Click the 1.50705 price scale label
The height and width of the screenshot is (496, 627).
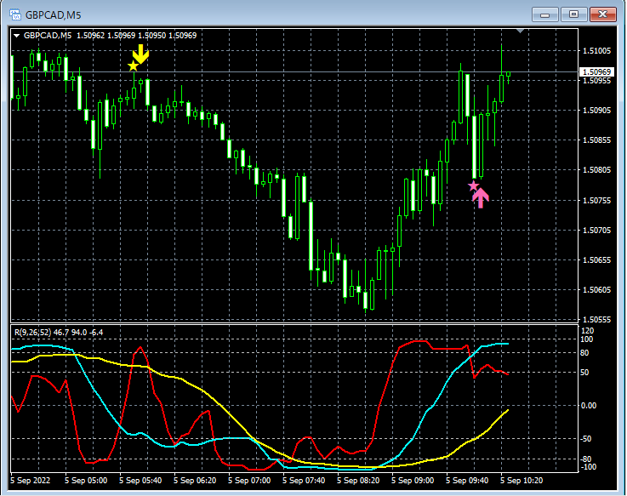click(x=596, y=230)
